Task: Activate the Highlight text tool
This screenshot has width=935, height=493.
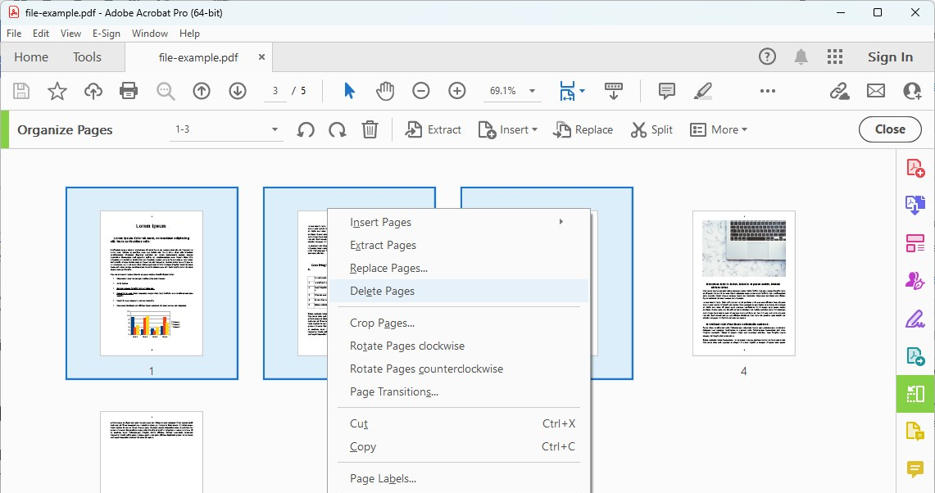Action: point(704,91)
